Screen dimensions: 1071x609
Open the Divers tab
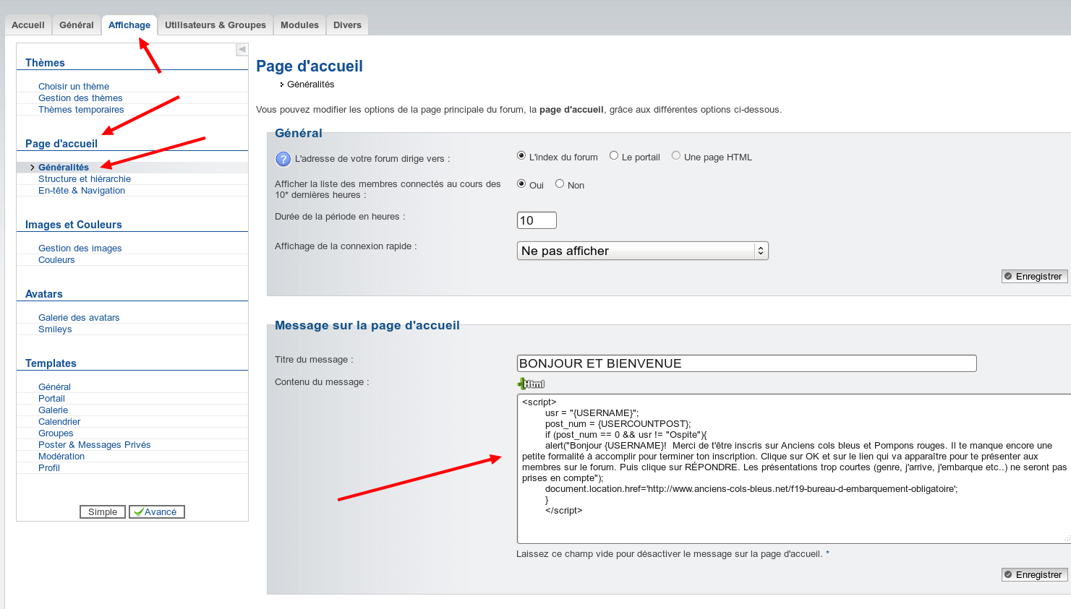point(347,25)
